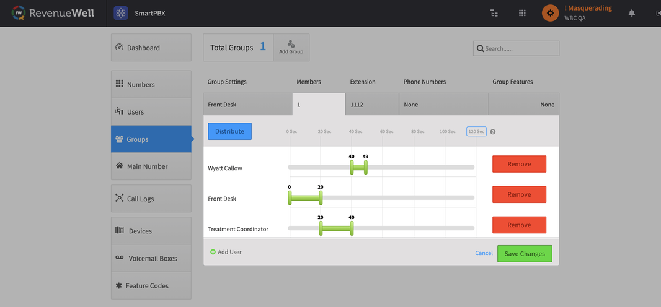The height and width of the screenshot is (307, 661).
Task: Expand the Extension 1112 cell
Action: [x=371, y=105]
